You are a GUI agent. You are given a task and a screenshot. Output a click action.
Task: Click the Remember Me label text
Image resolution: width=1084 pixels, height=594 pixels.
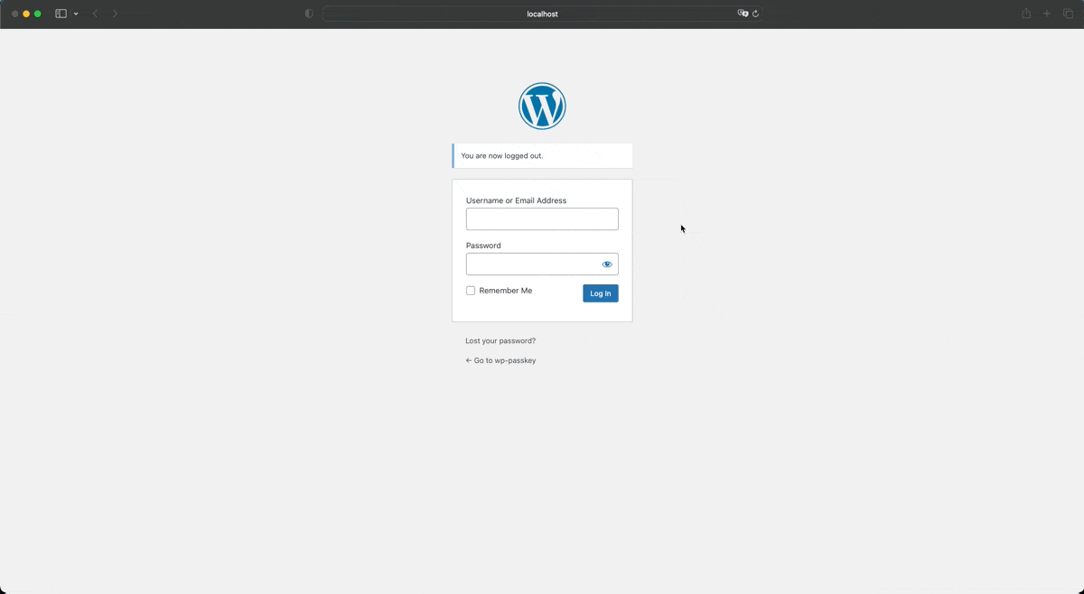tap(506, 291)
